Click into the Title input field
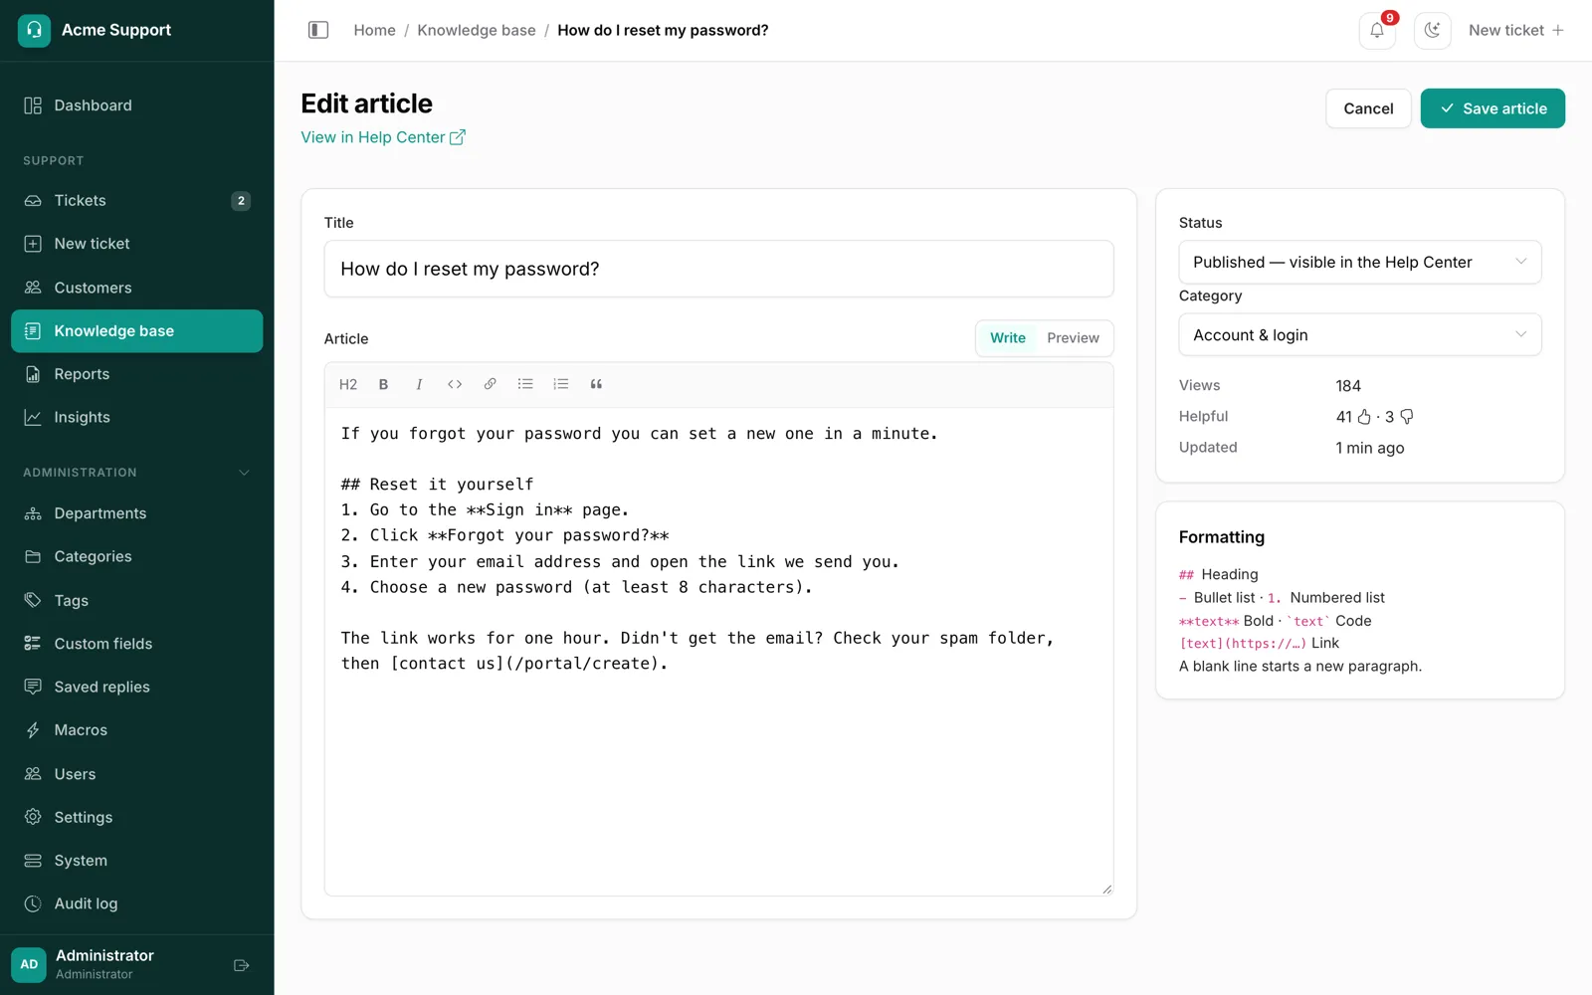This screenshot has height=995, width=1592. coord(718,269)
